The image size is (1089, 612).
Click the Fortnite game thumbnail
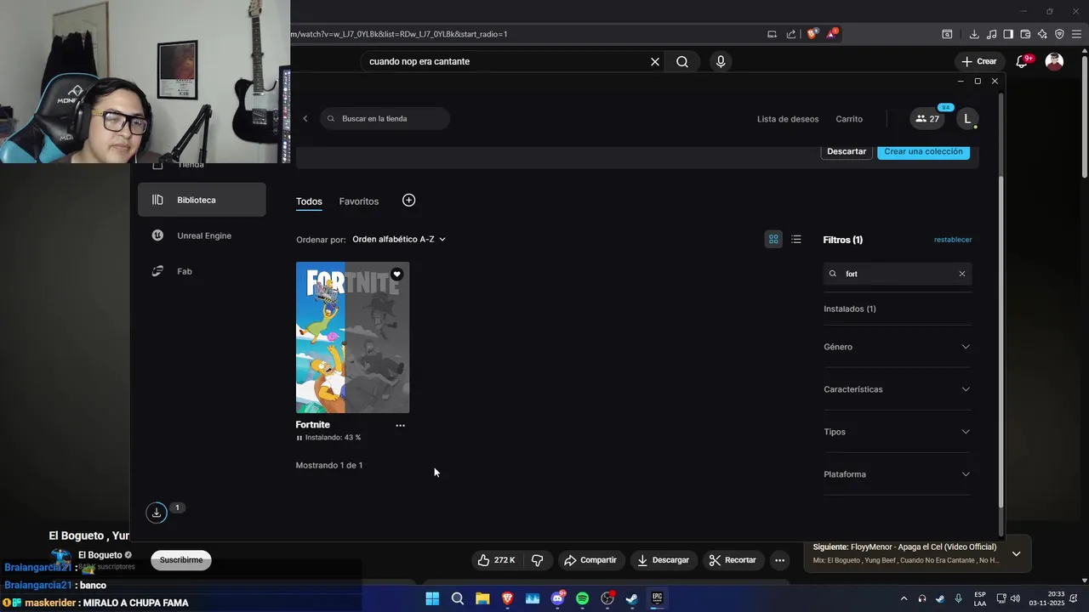point(352,337)
